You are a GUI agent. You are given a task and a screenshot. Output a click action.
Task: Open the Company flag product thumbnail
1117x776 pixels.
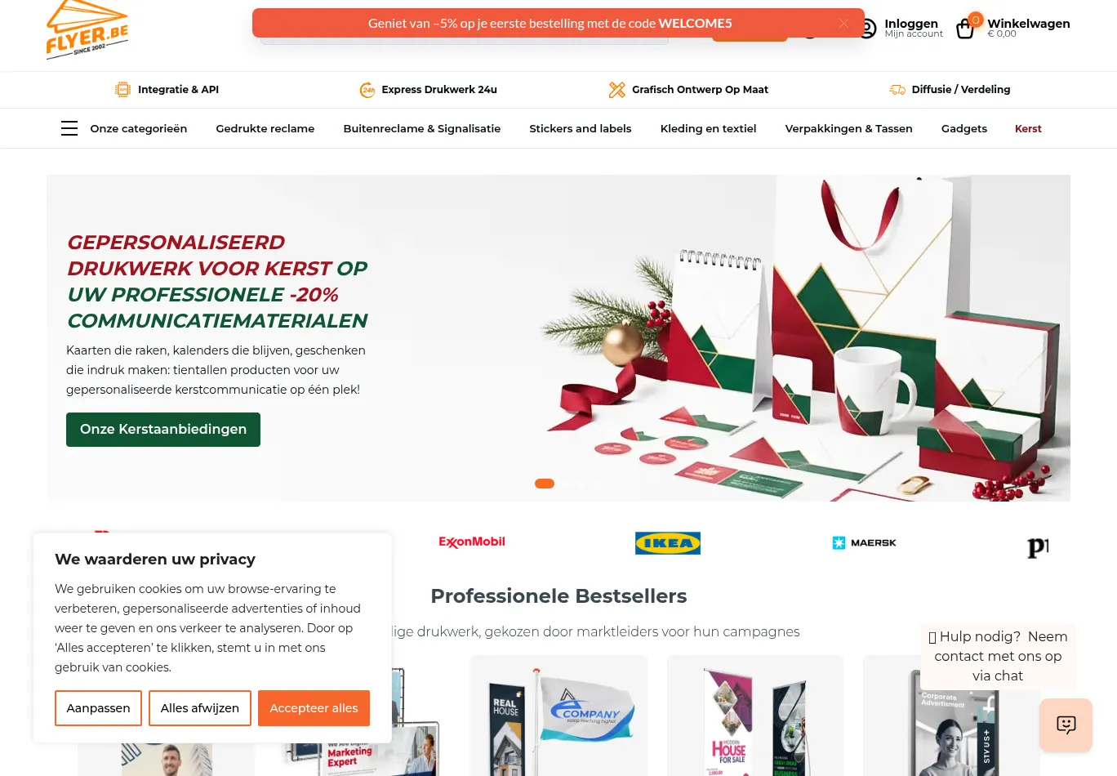point(559,716)
